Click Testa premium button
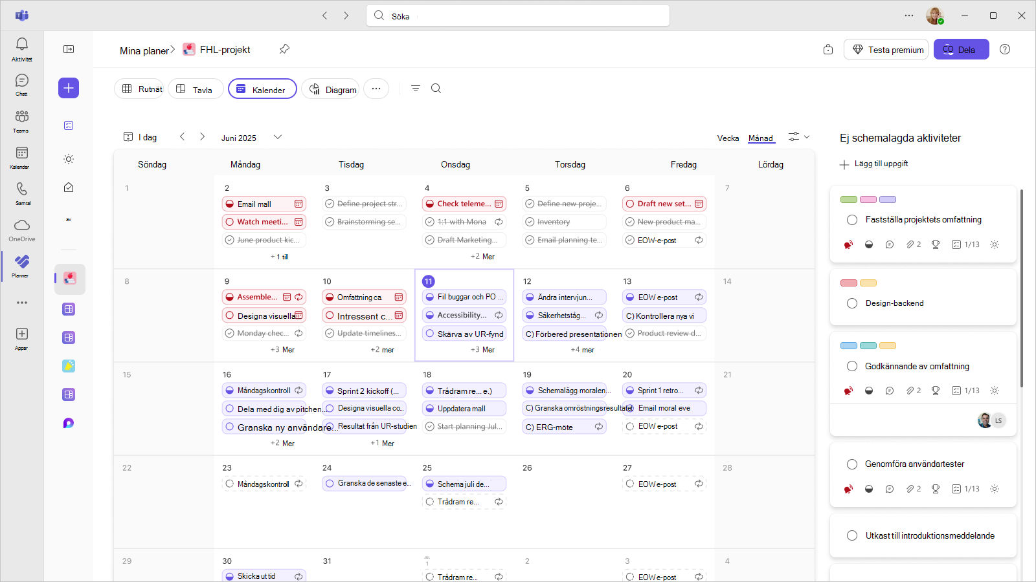 click(x=886, y=49)
